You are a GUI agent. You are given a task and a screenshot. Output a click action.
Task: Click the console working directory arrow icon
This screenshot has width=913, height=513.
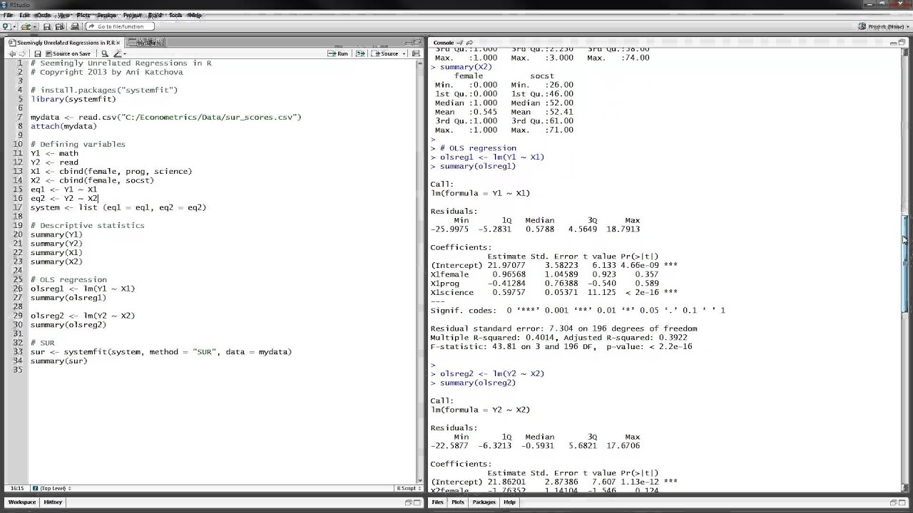coord(469,43)
